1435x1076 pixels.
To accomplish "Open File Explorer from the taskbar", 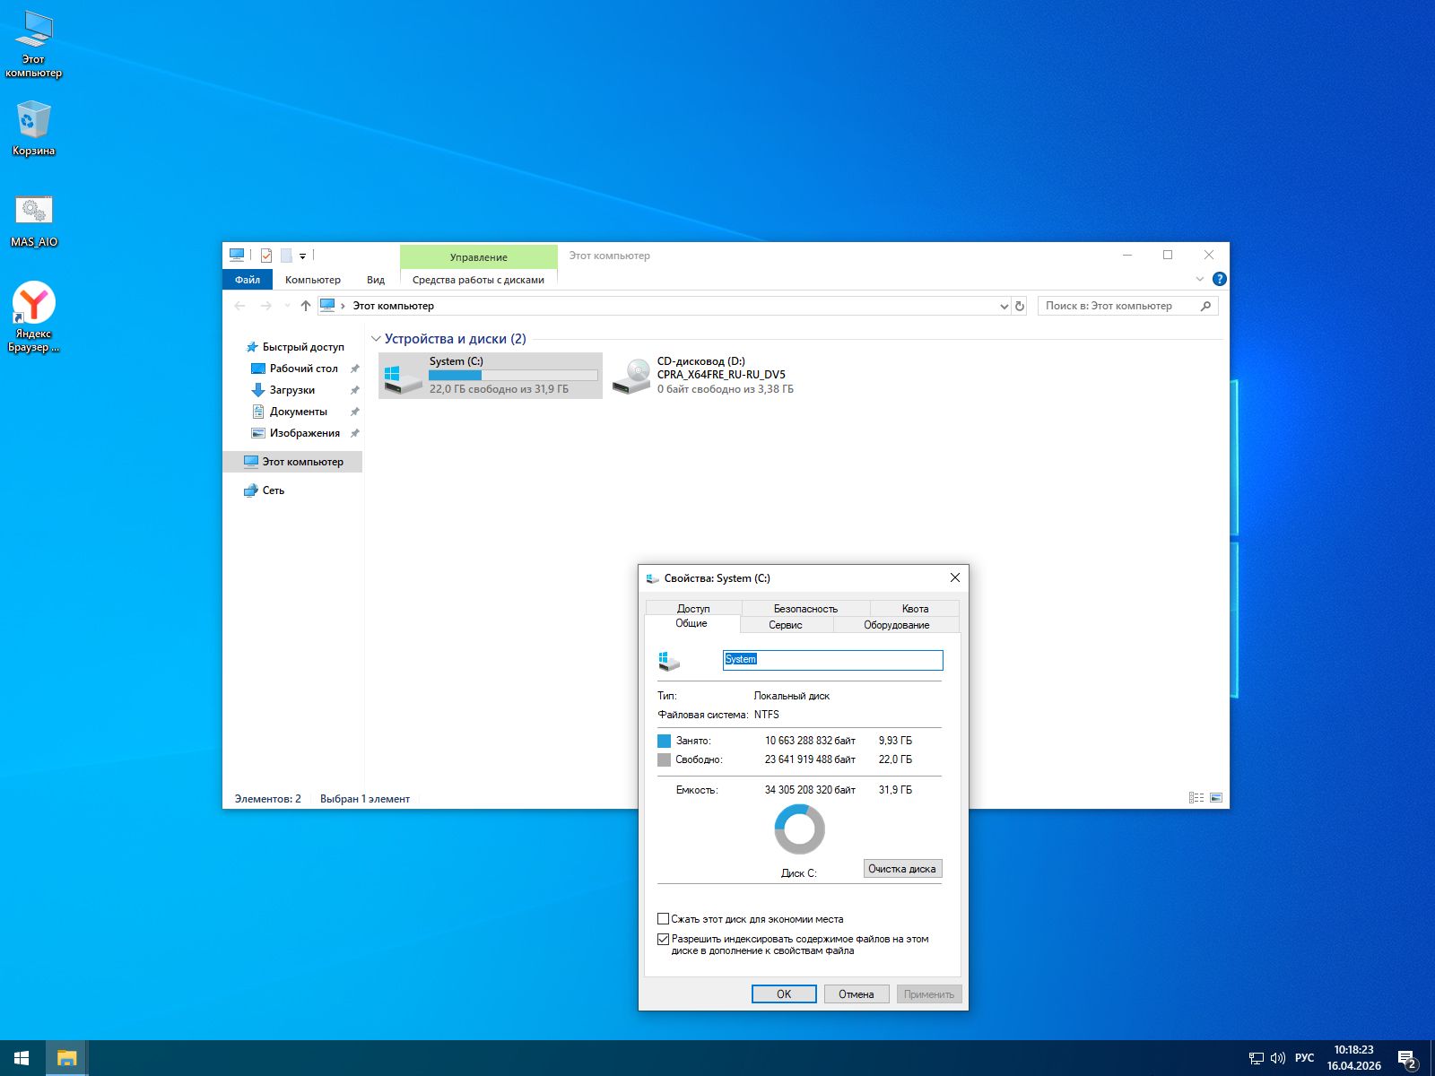I will [66, 1058].
